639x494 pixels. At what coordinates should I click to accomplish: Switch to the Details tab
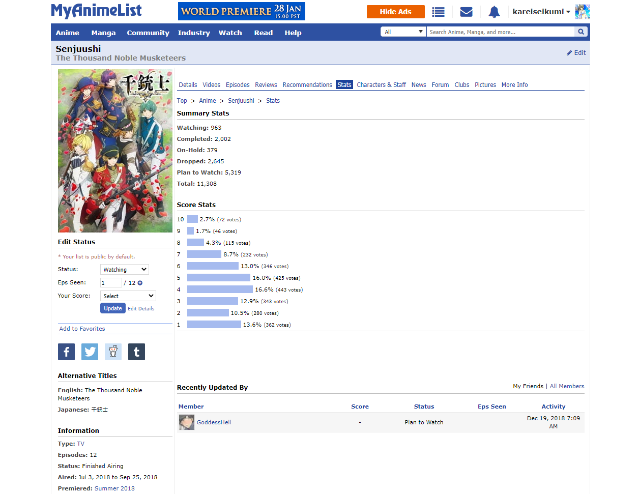pos(188,85)
